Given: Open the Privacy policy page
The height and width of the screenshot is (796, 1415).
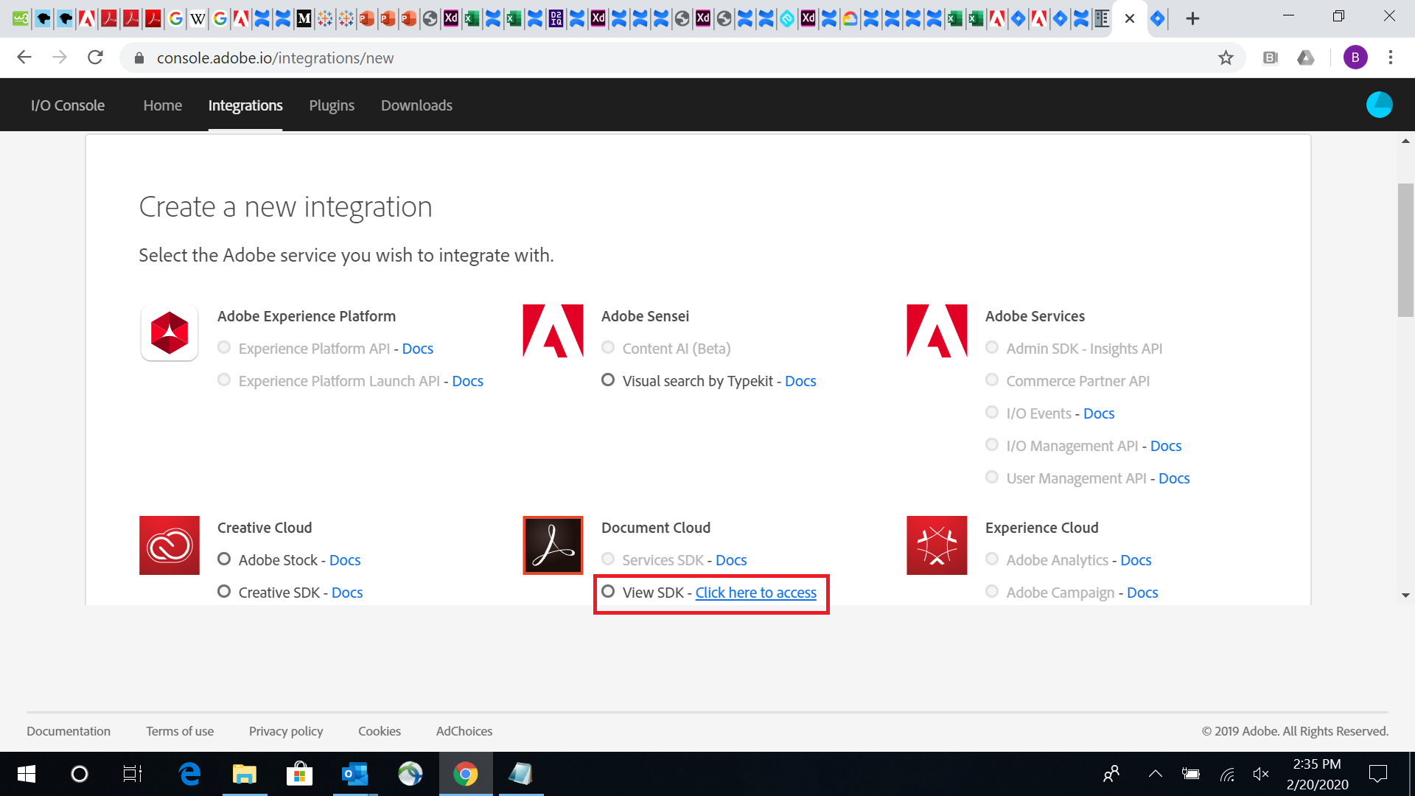Looking at the screenshot, I should (x=286, y=730).
